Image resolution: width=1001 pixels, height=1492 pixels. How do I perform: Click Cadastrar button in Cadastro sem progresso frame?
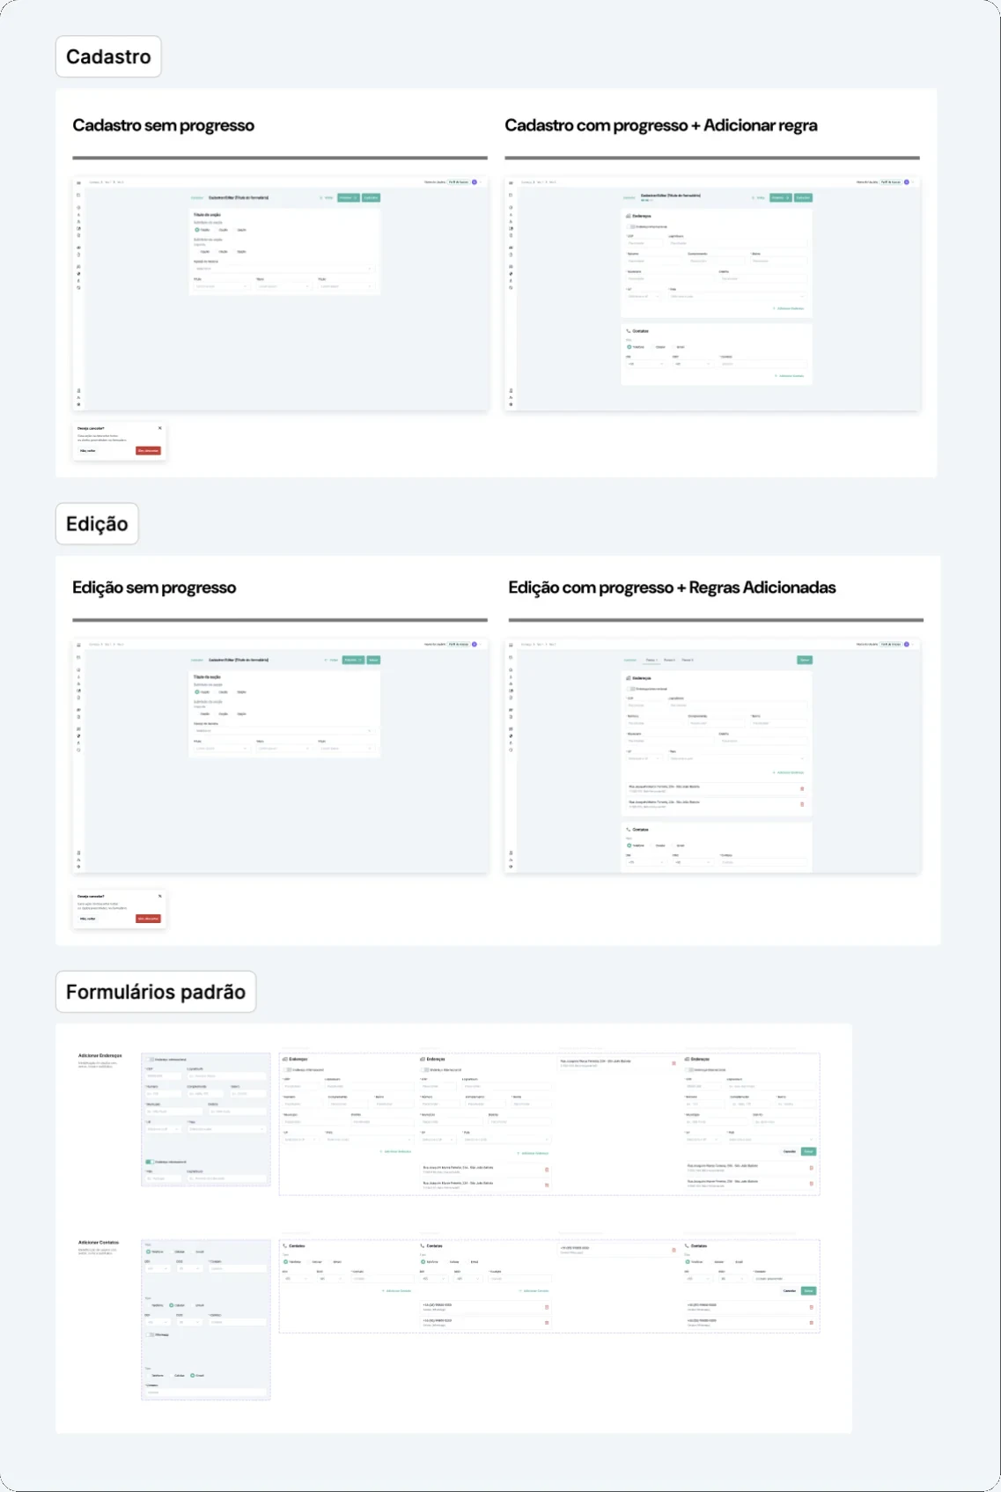click(371, 197)
